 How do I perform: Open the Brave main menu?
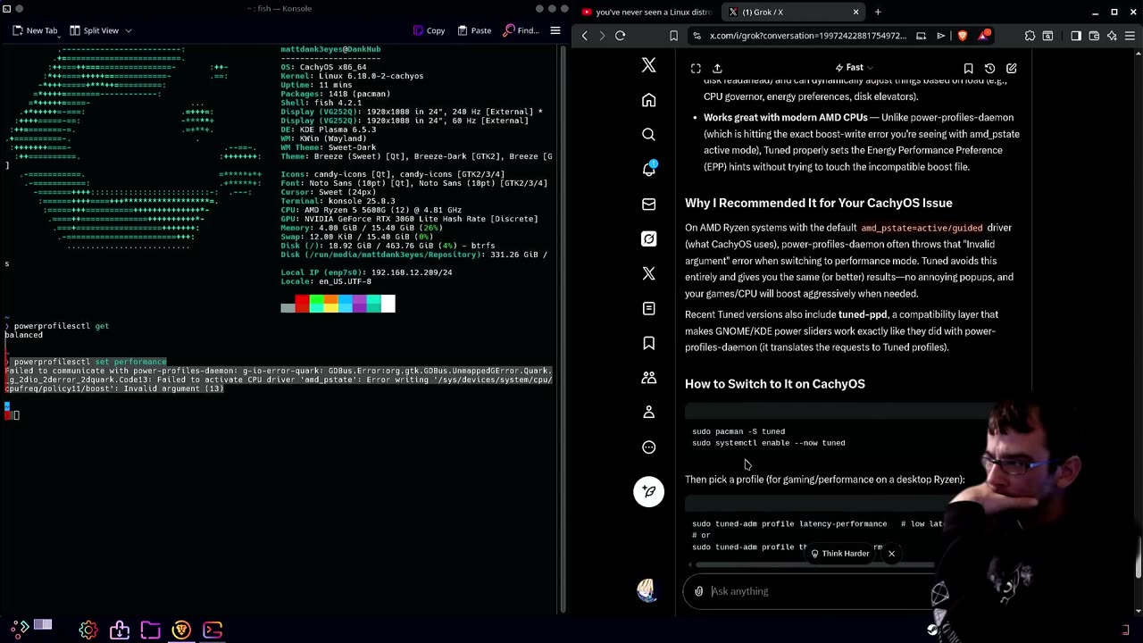(x=1130, y=36)
